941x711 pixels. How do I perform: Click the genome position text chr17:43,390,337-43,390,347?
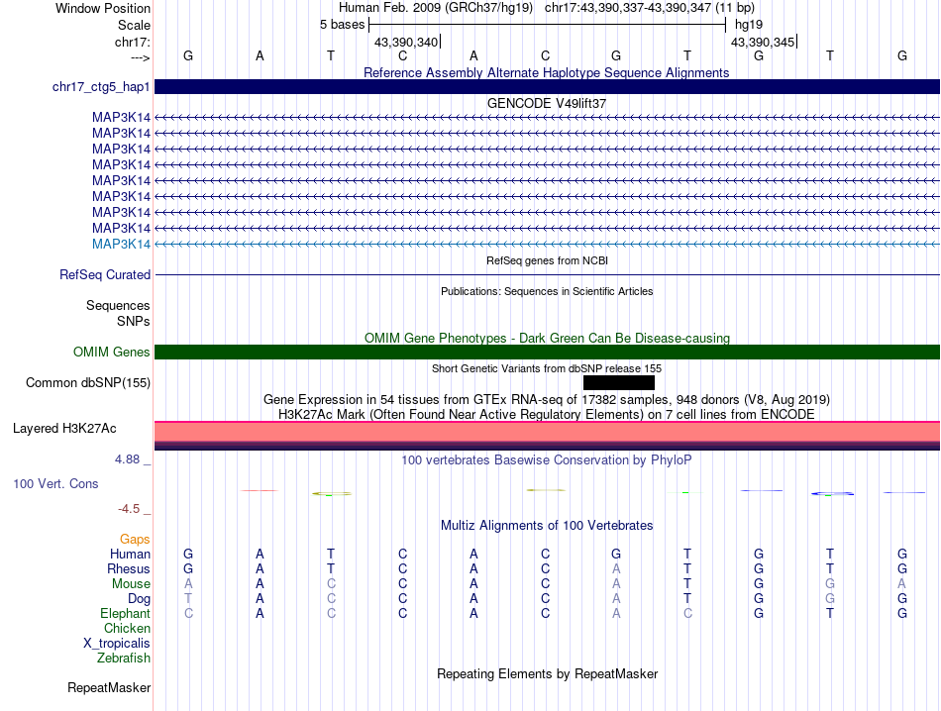tap(628, 8)
